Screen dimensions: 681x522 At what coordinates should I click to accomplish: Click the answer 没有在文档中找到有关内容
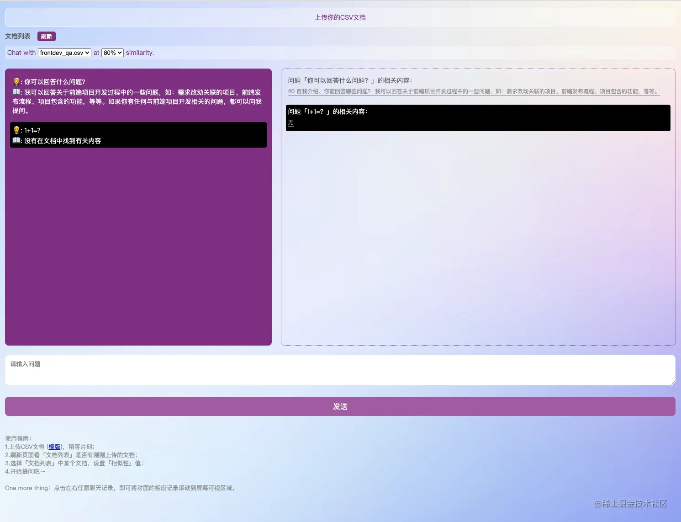point(63,141)
